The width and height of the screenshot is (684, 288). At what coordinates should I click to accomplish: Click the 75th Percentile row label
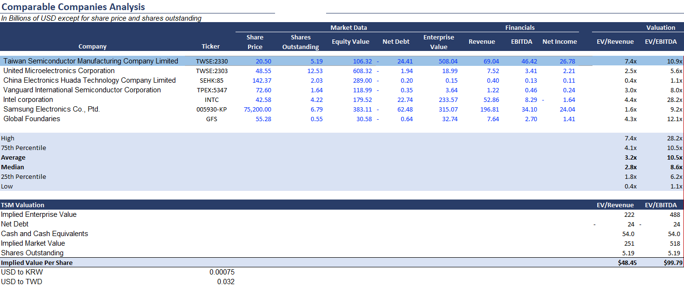[x=24, y=148]
